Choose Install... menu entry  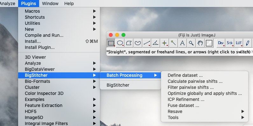pos(59,41)
